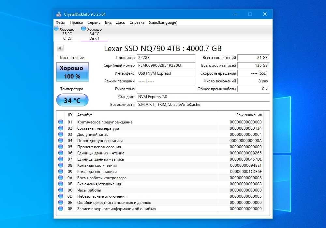Click status orb for Disk 1

point(83,29)
